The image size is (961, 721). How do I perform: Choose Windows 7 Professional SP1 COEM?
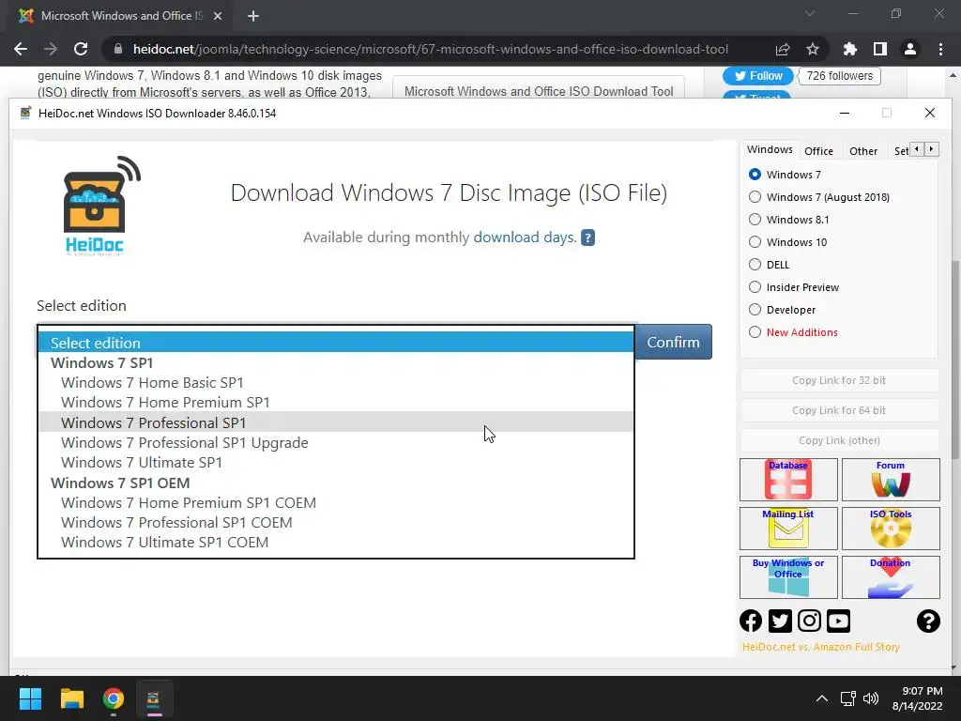click(x=336, y=522)
